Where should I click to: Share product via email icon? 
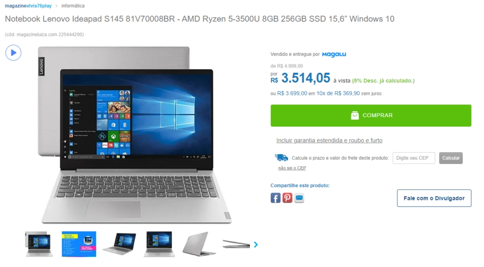click(x=299, y=198)
